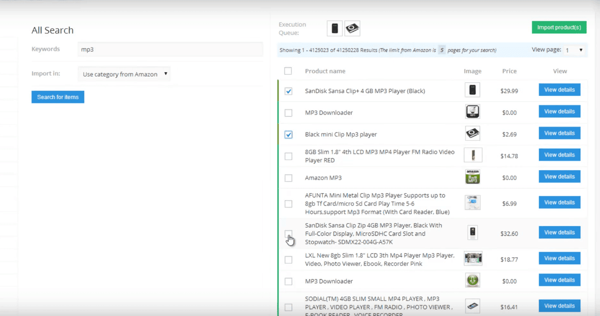Image resolution: width=600 pixels, height=316 pixels.
Task: View details for Black mini Clip player
Action: coord(559,133)
